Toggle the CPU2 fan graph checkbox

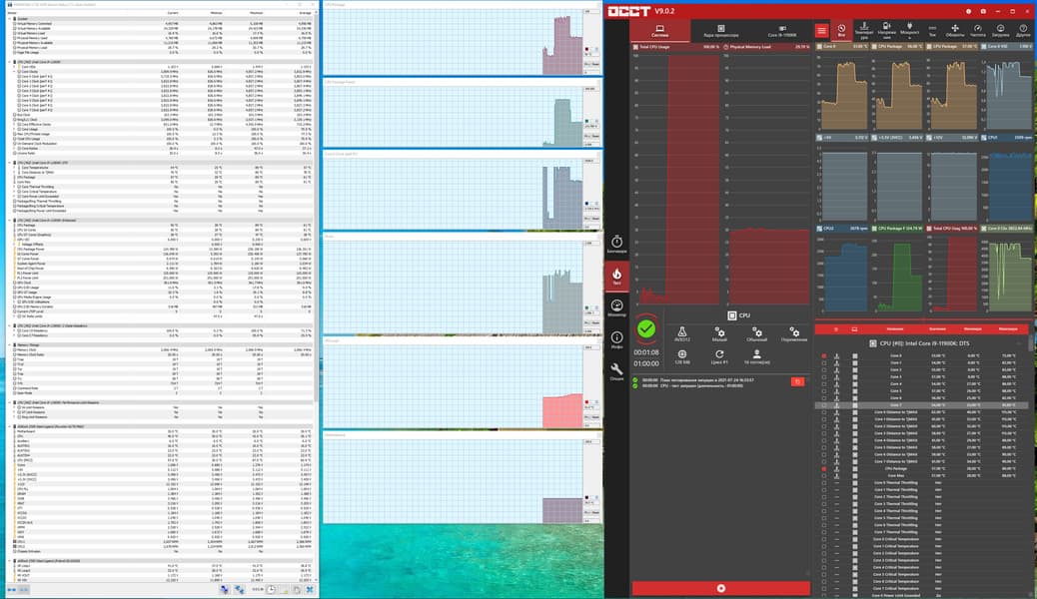coord(820,228)
